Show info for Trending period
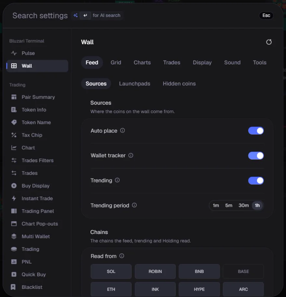Image resolution: width=286 pixels, height=297 pixels. [134, 205]
